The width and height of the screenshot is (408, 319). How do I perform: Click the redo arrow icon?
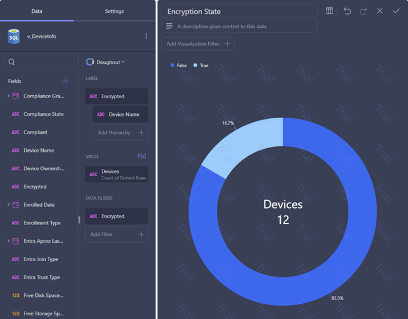coord(364,11)
